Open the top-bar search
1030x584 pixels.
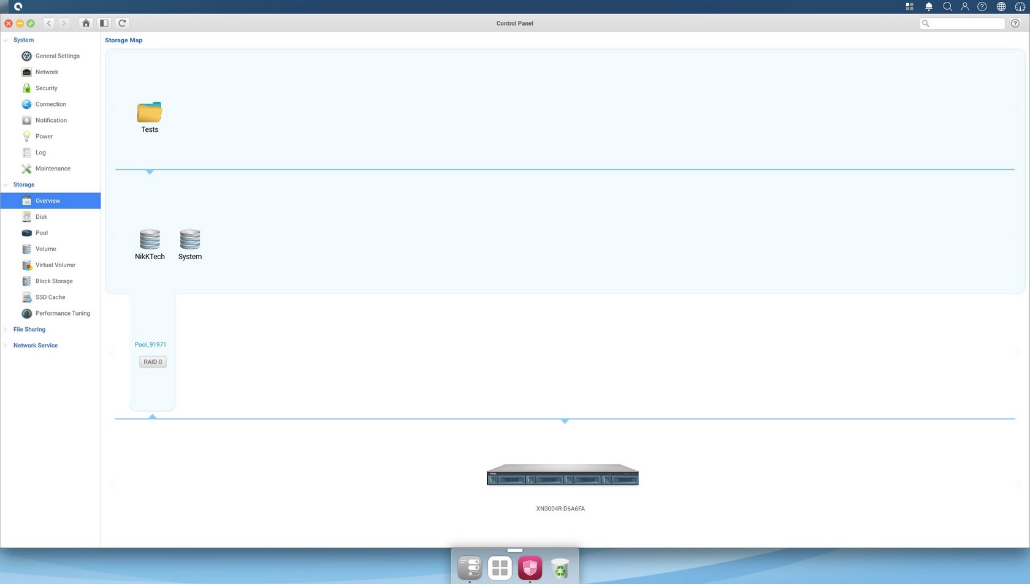947,7
